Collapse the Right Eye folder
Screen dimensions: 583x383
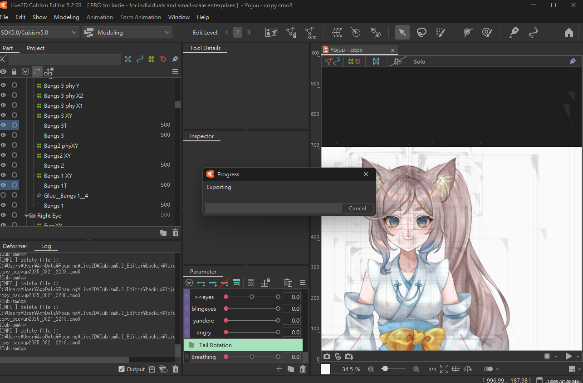[27, 215]
